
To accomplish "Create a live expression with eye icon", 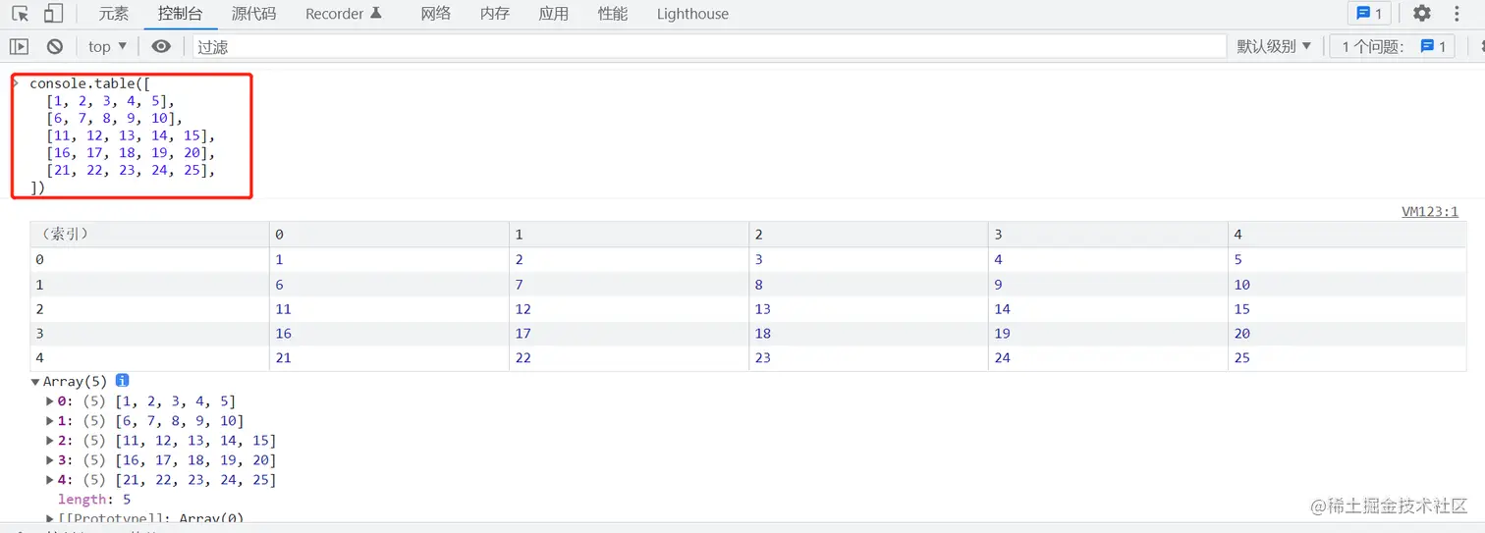I will (x=161, y=46).
